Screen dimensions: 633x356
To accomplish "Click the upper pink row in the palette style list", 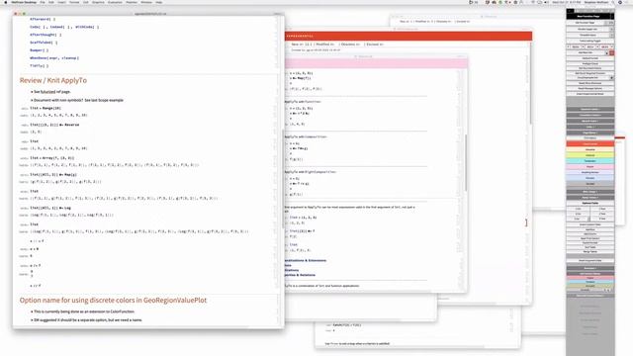I will point(590,166).
